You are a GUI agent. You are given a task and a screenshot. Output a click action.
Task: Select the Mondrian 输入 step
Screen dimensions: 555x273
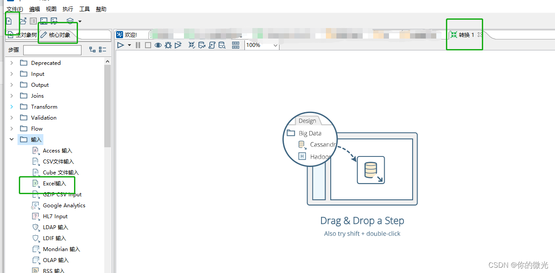(56, 249)
